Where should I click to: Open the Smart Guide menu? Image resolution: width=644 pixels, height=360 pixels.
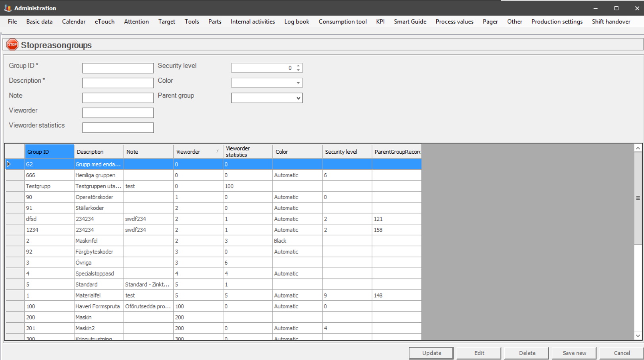click(x=410, y=21)
